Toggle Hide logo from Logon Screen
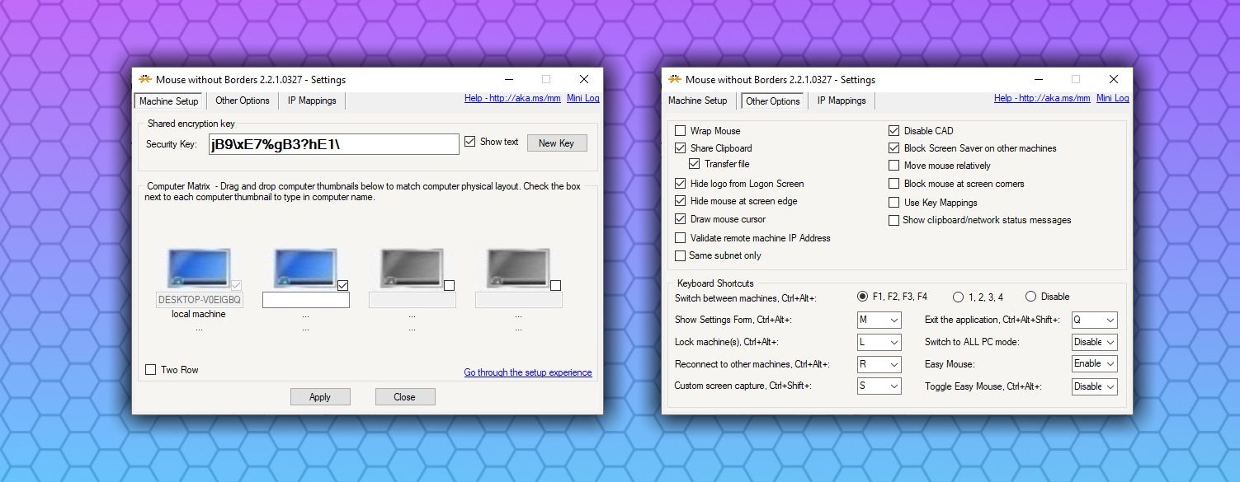 tap(681, 184)
